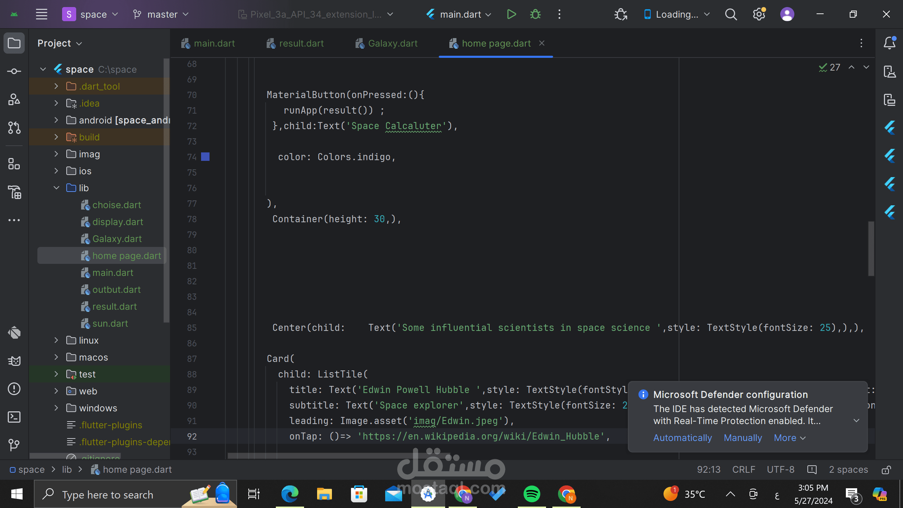Click the 2 spaces indent setting
Image resolution: width=903 pixels, height=508 pixels.
848,470
